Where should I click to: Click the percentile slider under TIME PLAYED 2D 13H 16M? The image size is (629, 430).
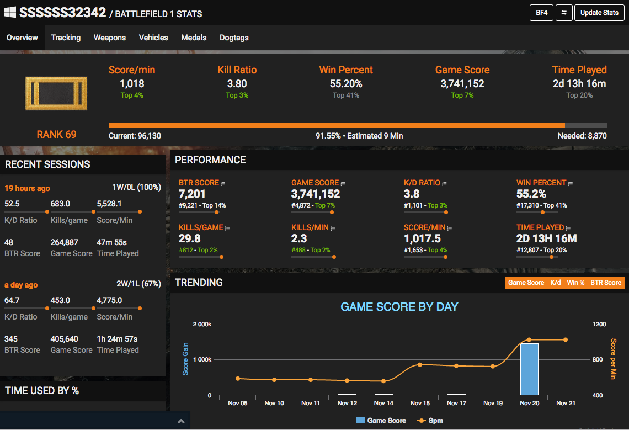(537, 257)
